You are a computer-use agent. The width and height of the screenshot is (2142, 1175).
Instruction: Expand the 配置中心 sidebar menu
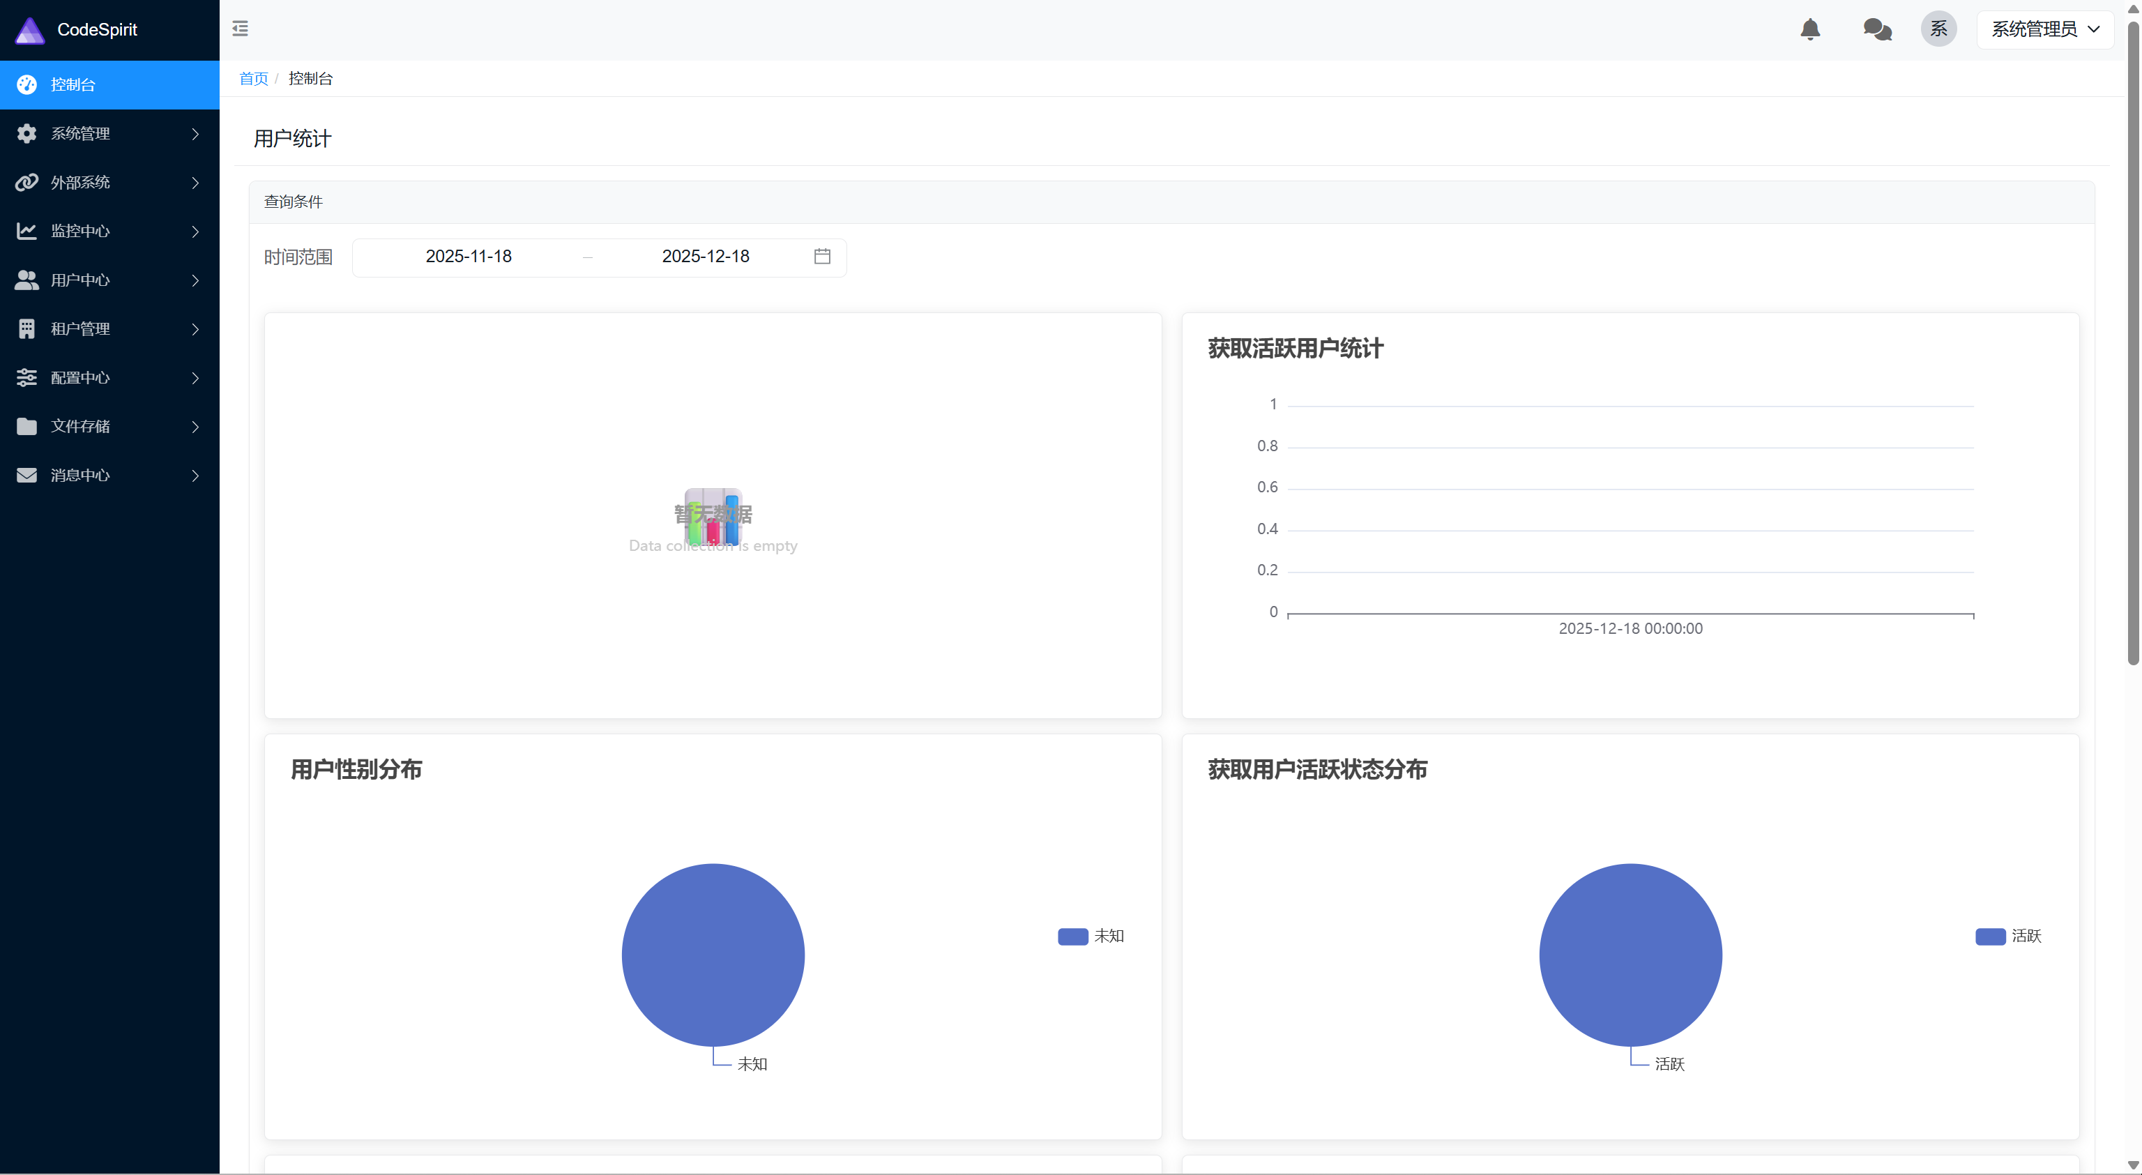point(109,377)
